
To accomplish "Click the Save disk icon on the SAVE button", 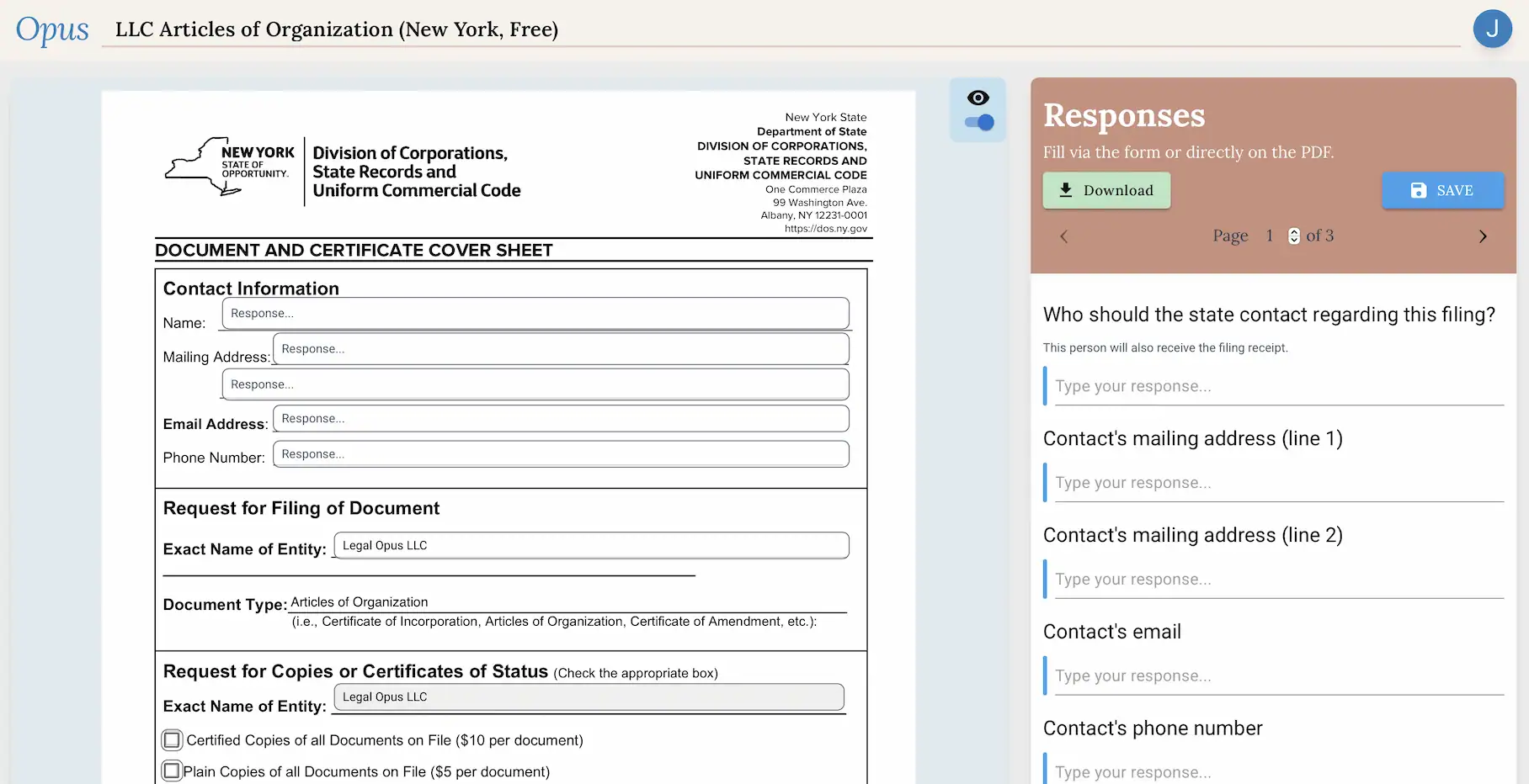I will pos(1419,190).
